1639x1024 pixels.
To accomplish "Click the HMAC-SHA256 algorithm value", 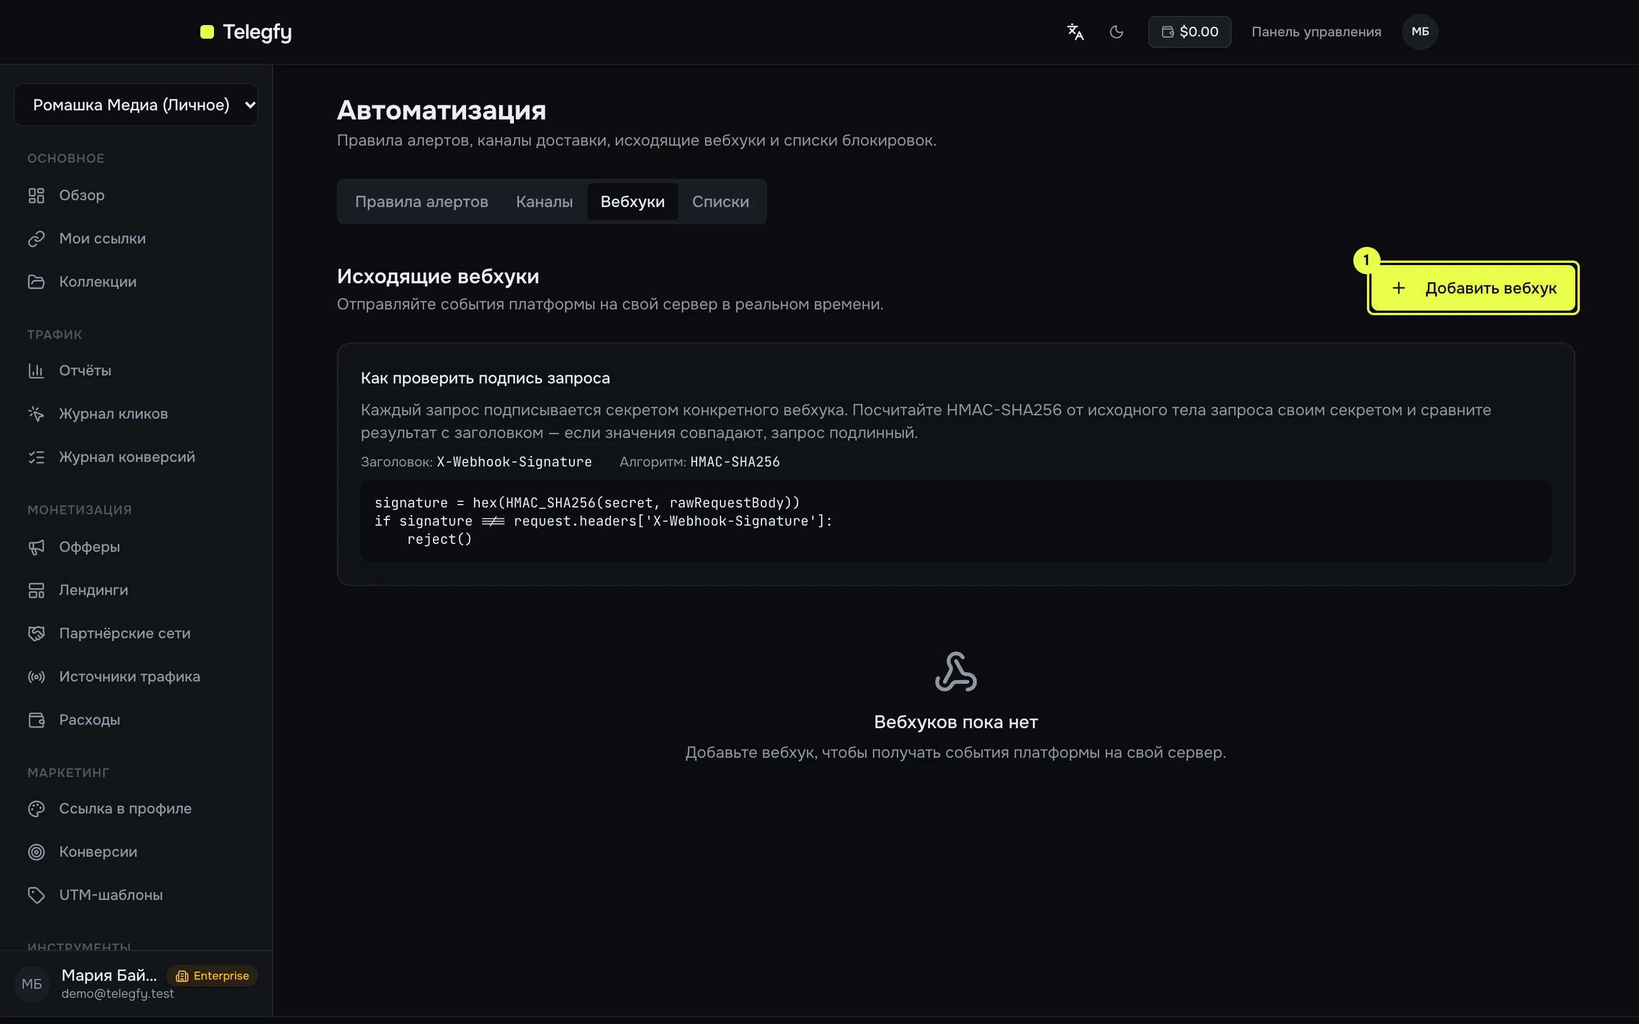I will point(735,462).
